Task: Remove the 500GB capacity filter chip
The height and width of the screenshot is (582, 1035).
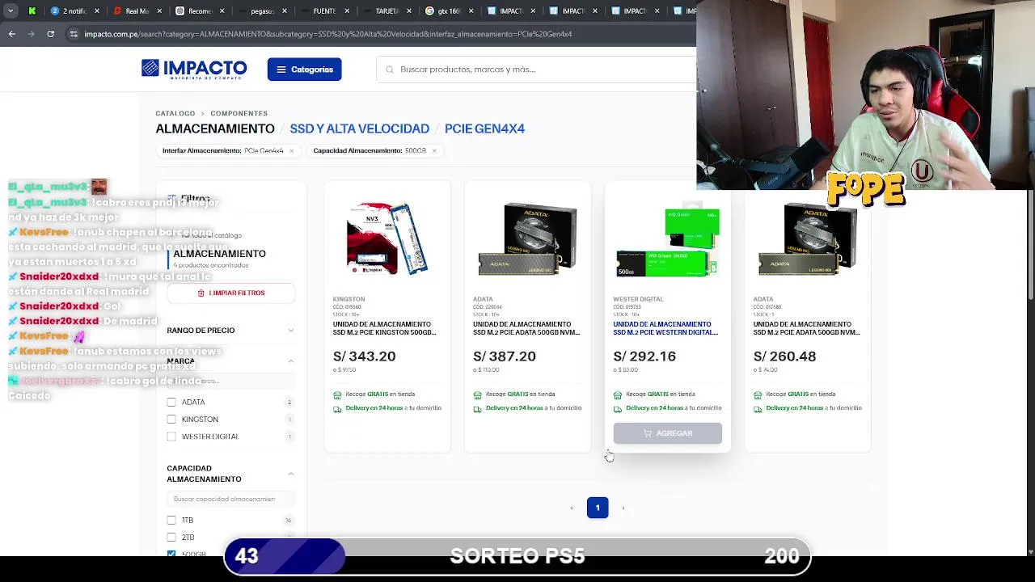Action: pyautogui.click(x=434, y=150)
